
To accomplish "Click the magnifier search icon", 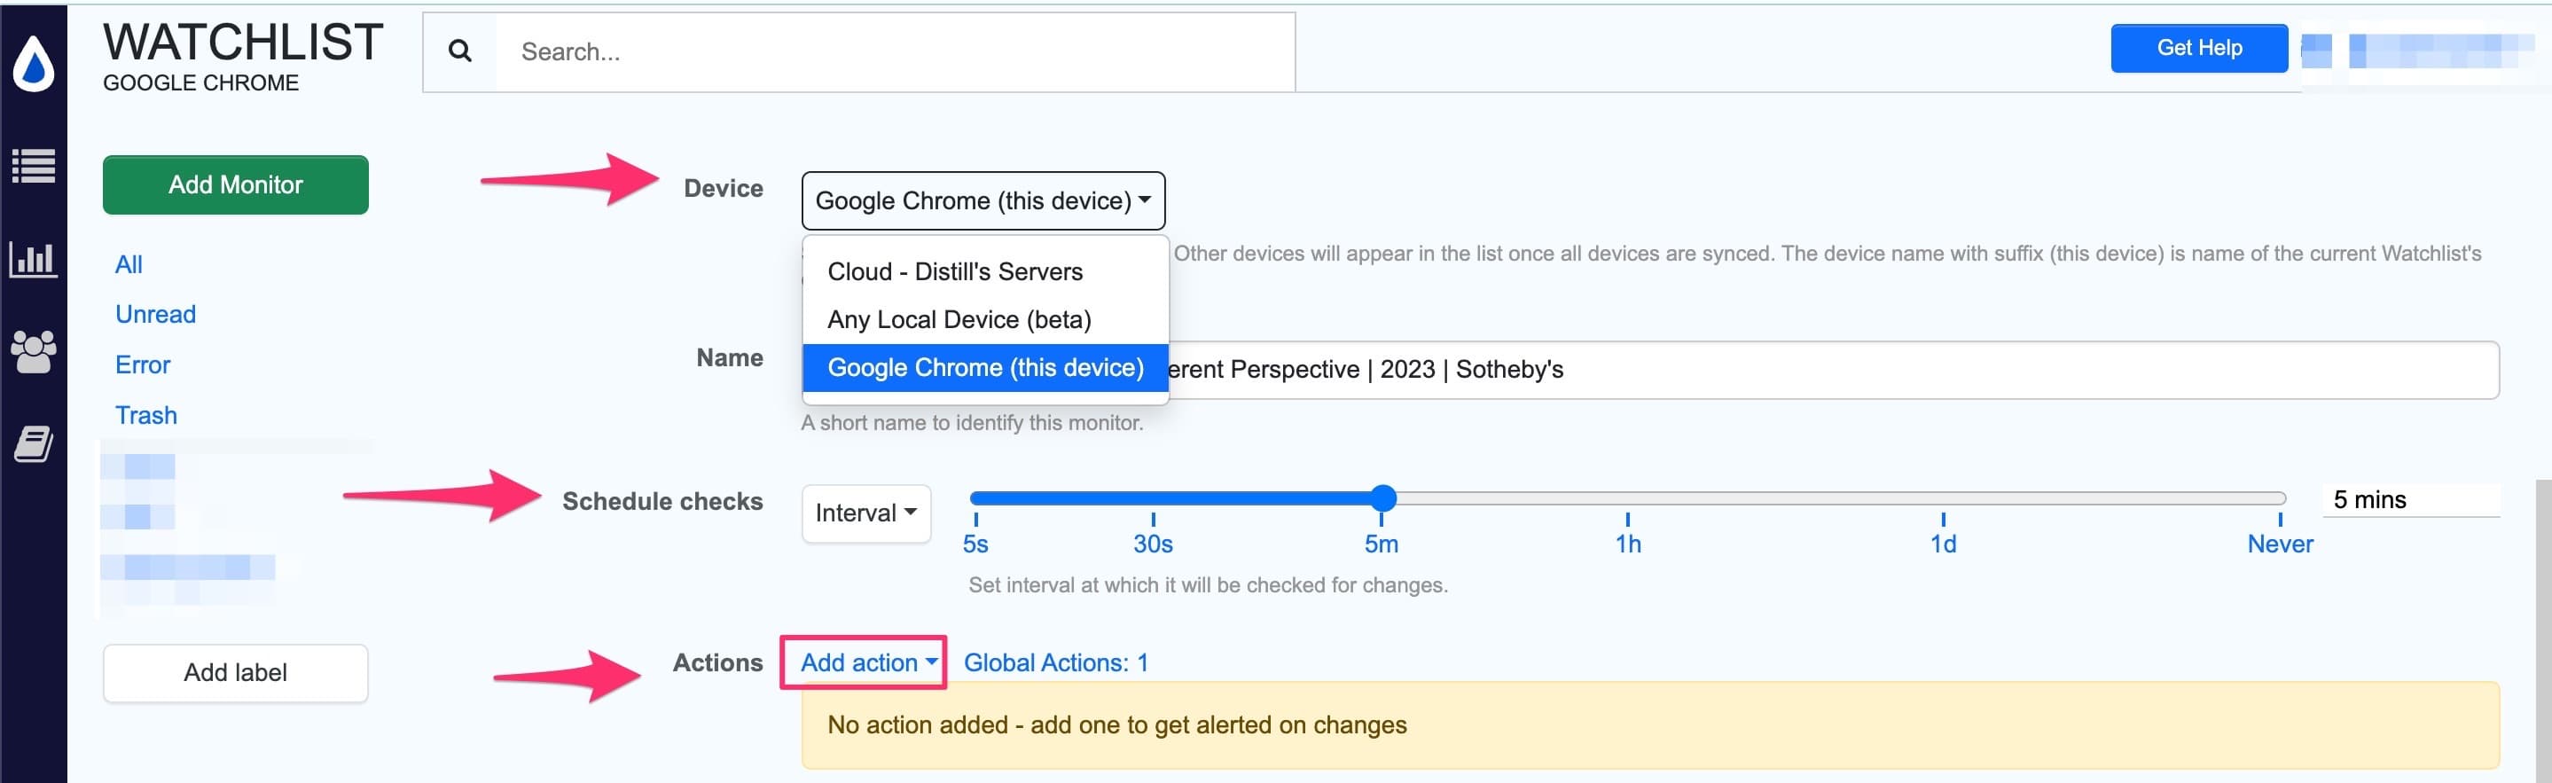I will [459, 51].
